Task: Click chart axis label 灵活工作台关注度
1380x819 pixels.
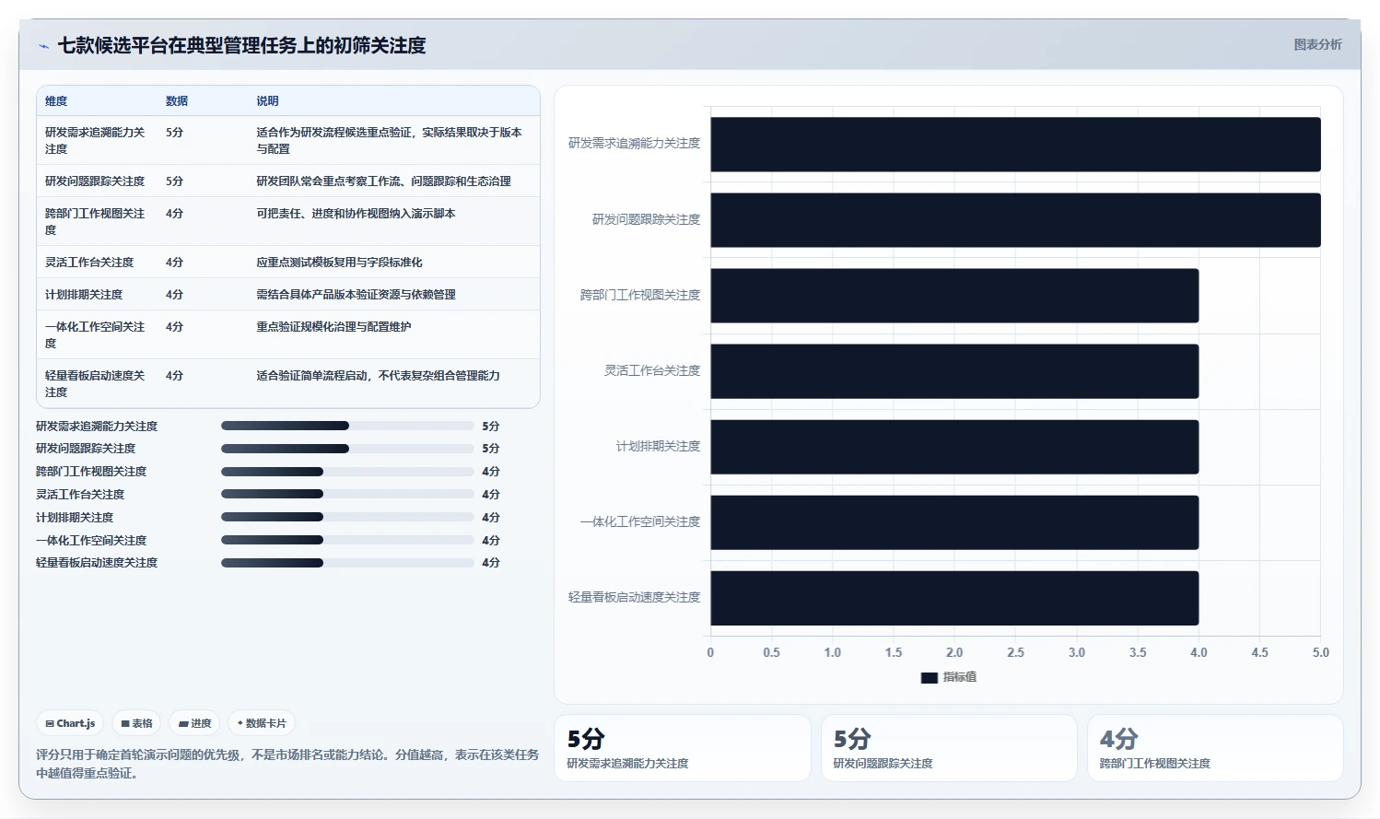Action: [652, 370]
